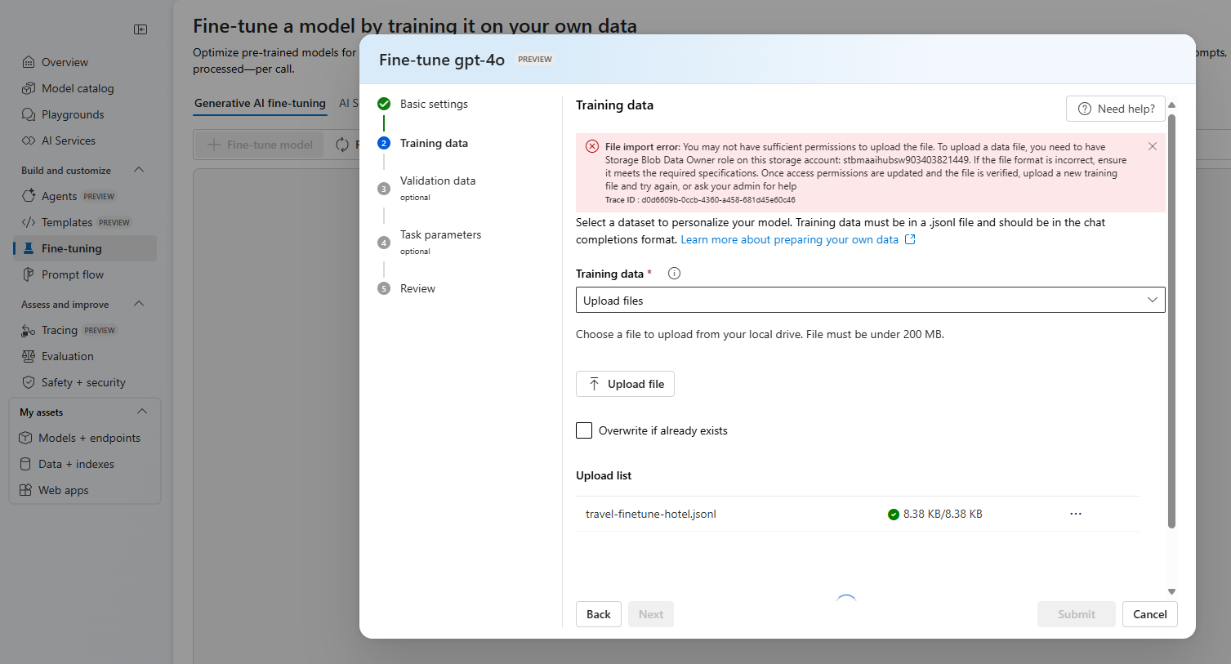Click the PREVIEW badge by Fine-tune gpt-4o
The width and height of the screenshot is (1231, 664).
pos(535,59)
